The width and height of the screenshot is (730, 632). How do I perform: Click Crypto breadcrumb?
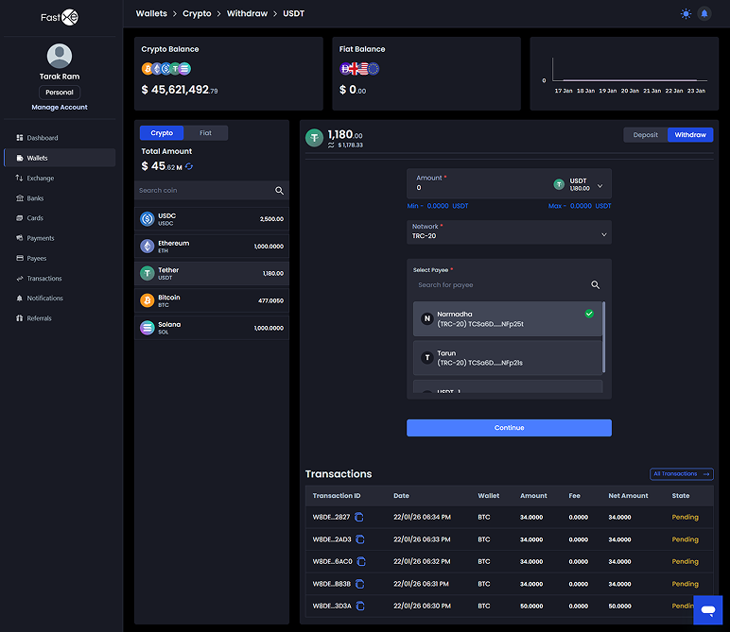[x=197, y=13]
